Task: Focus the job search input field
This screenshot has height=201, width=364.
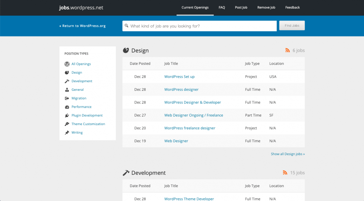Action: (199, 26)
